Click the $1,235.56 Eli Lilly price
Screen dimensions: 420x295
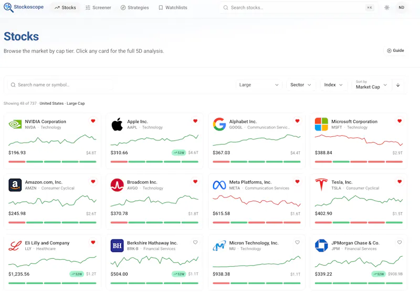tap(19, 274)
